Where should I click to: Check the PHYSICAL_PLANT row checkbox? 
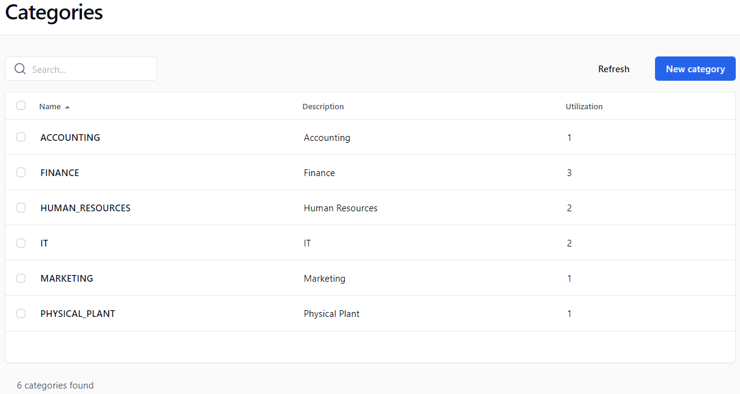click(21, 313)
